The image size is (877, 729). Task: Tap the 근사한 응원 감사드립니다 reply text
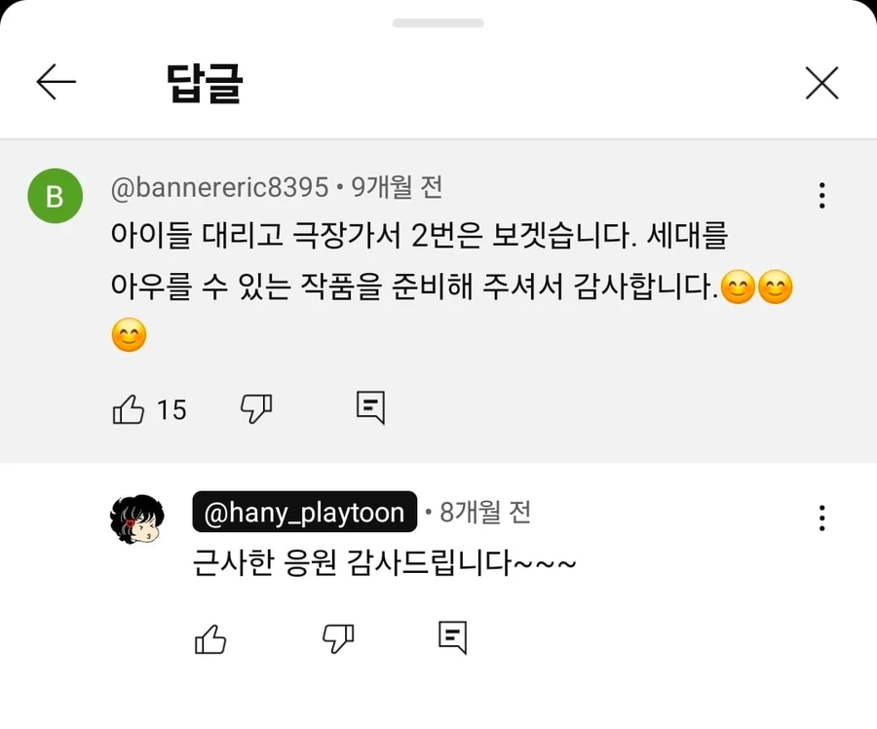click(386, 564)
